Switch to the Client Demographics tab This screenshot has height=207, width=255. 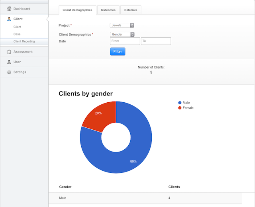[x=77, y=10]
